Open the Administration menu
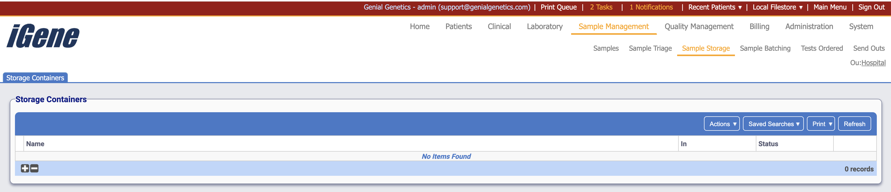This screenshot has width=891, height=192. pyautogui.click(x=809, y=26)
